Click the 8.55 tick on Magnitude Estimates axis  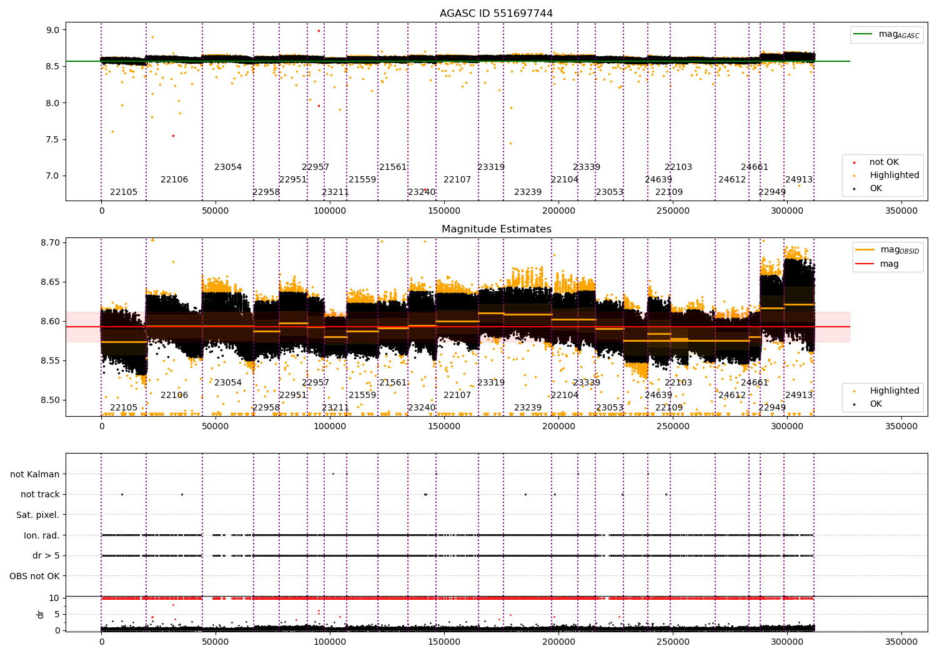tap(50, 361)
